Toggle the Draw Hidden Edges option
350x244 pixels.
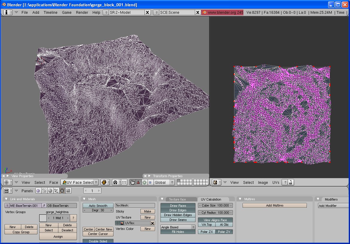click(x=178, y=215)
